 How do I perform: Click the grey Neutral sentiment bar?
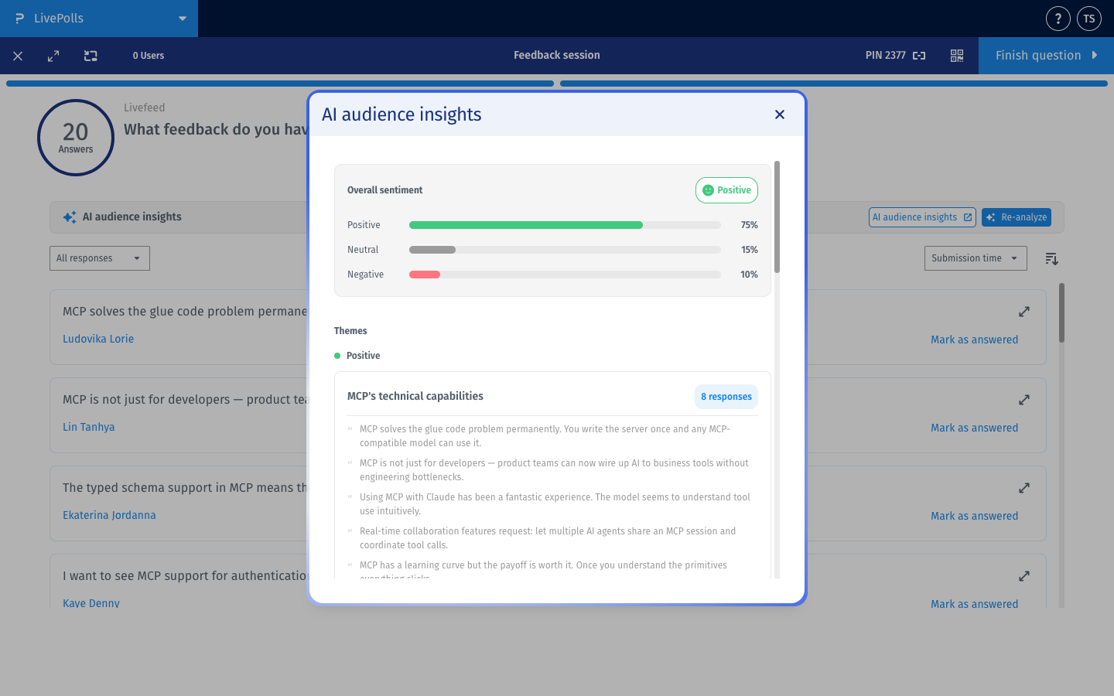[x=432, y=250]
